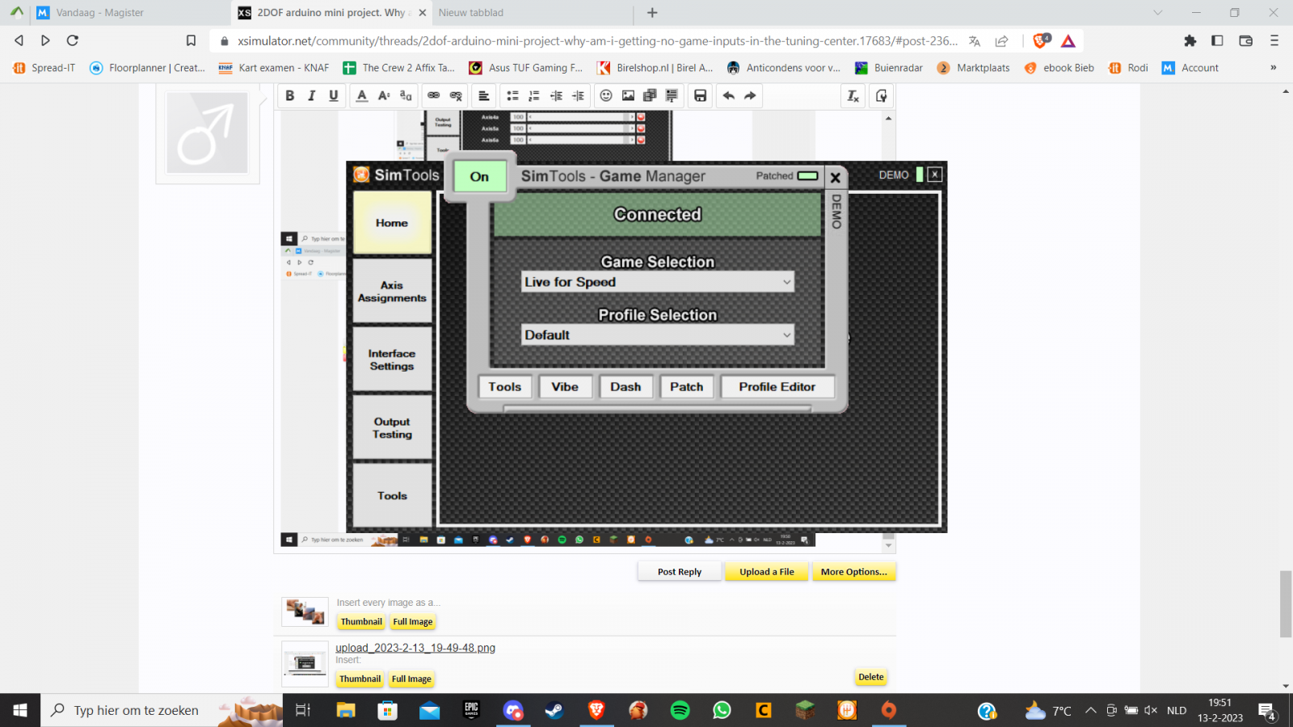The height and width of the screenshot is (727, 1293).
Task: Insert a link with the chain icon
Action: (x=434, y=96)
